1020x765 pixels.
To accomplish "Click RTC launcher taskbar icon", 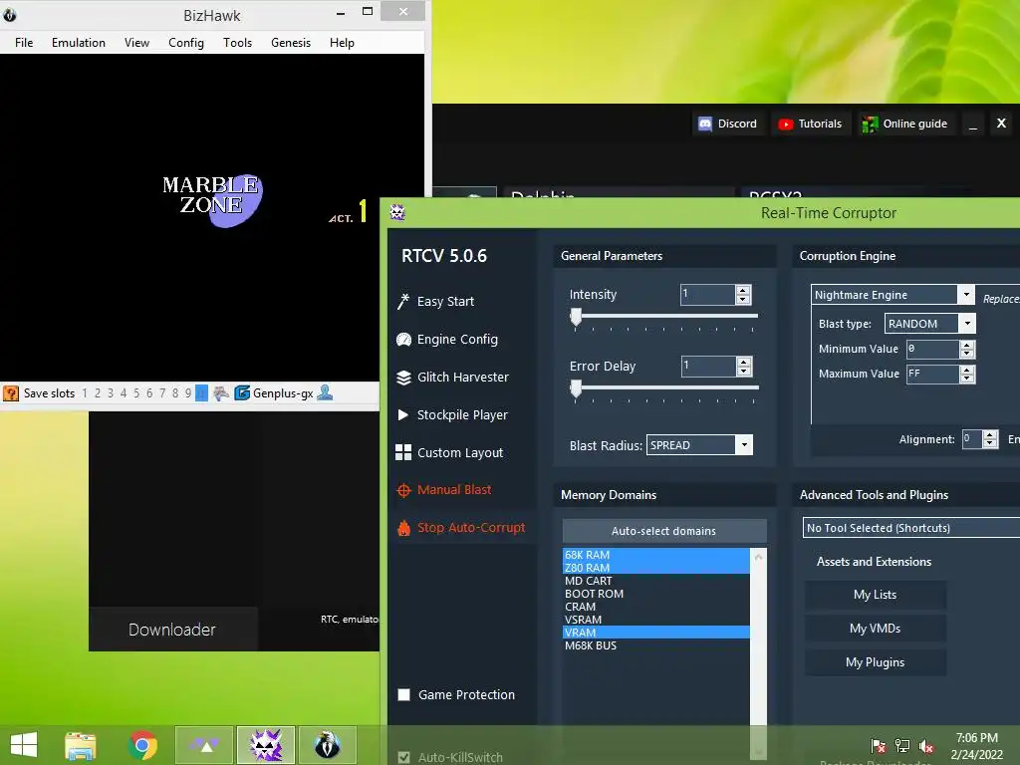I will coord(204,745).
